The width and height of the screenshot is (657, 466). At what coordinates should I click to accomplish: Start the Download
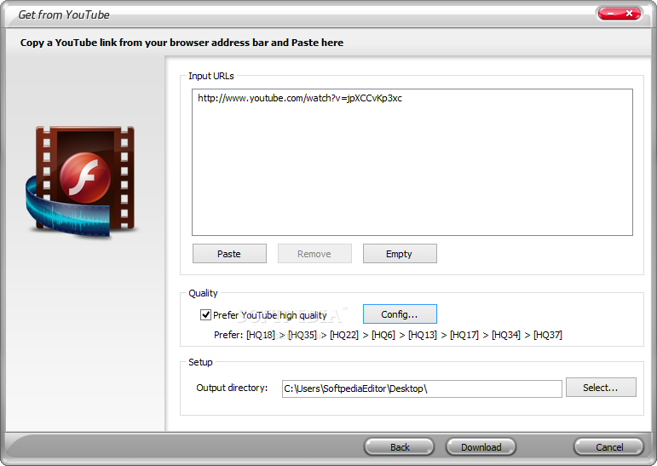(x=481, y=447)
